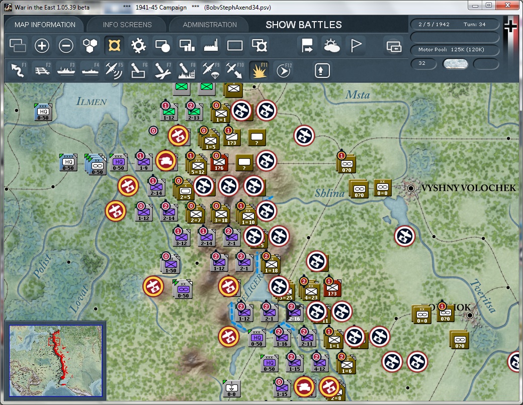Zoom out the map with minus icon

[66, 46]
